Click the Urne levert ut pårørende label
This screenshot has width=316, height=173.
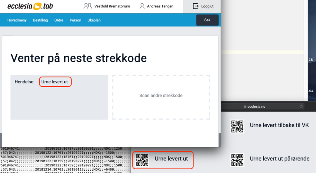point(280,159)
